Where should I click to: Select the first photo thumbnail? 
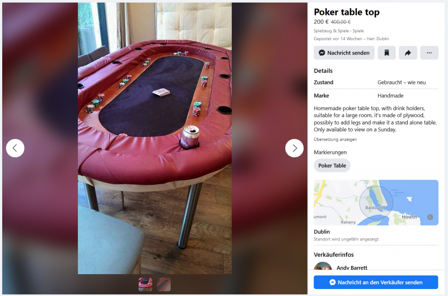(x=145, y=284)
